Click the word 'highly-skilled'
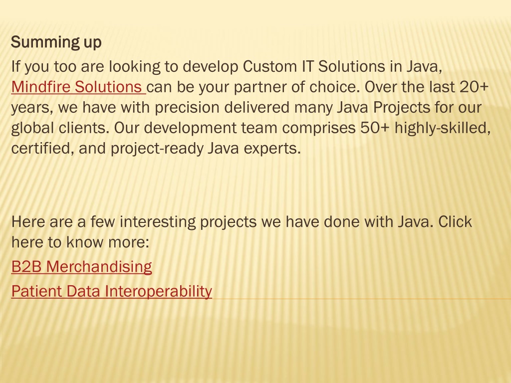The image size is (511, 383). (443, 128)
